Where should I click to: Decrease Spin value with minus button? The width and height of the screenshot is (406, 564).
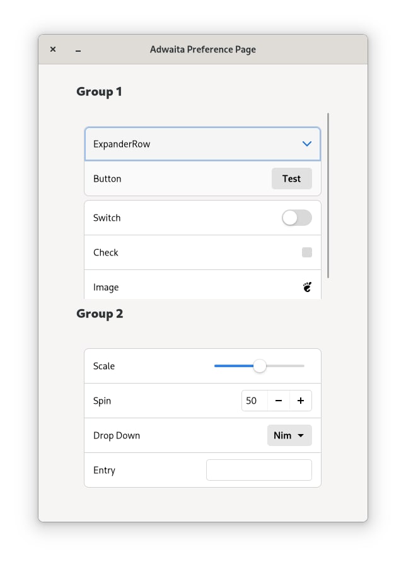(279, 401)
